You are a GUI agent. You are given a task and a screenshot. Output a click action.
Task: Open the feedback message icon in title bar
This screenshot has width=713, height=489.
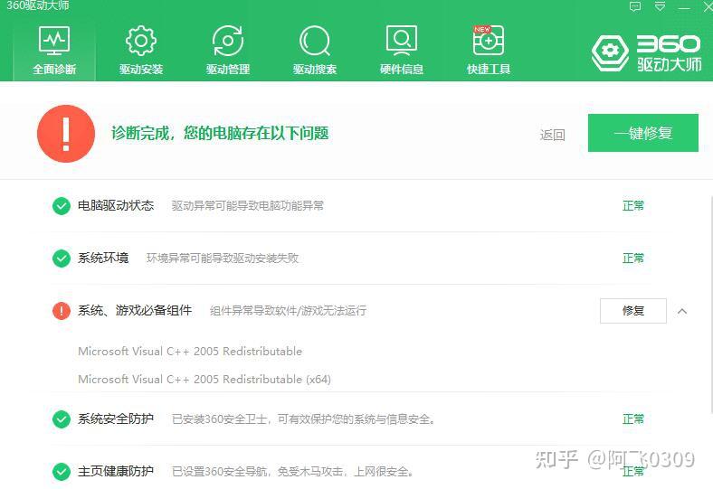click(635, 6)
